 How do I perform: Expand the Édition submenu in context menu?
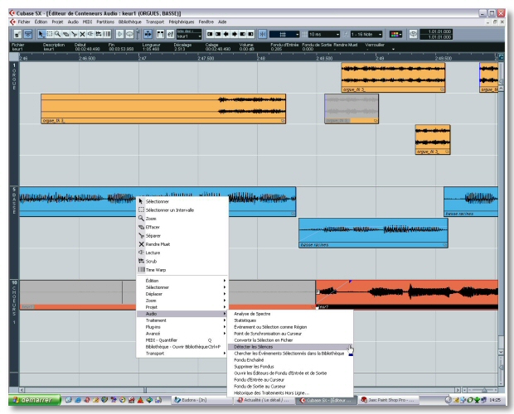tap(182, 281)
